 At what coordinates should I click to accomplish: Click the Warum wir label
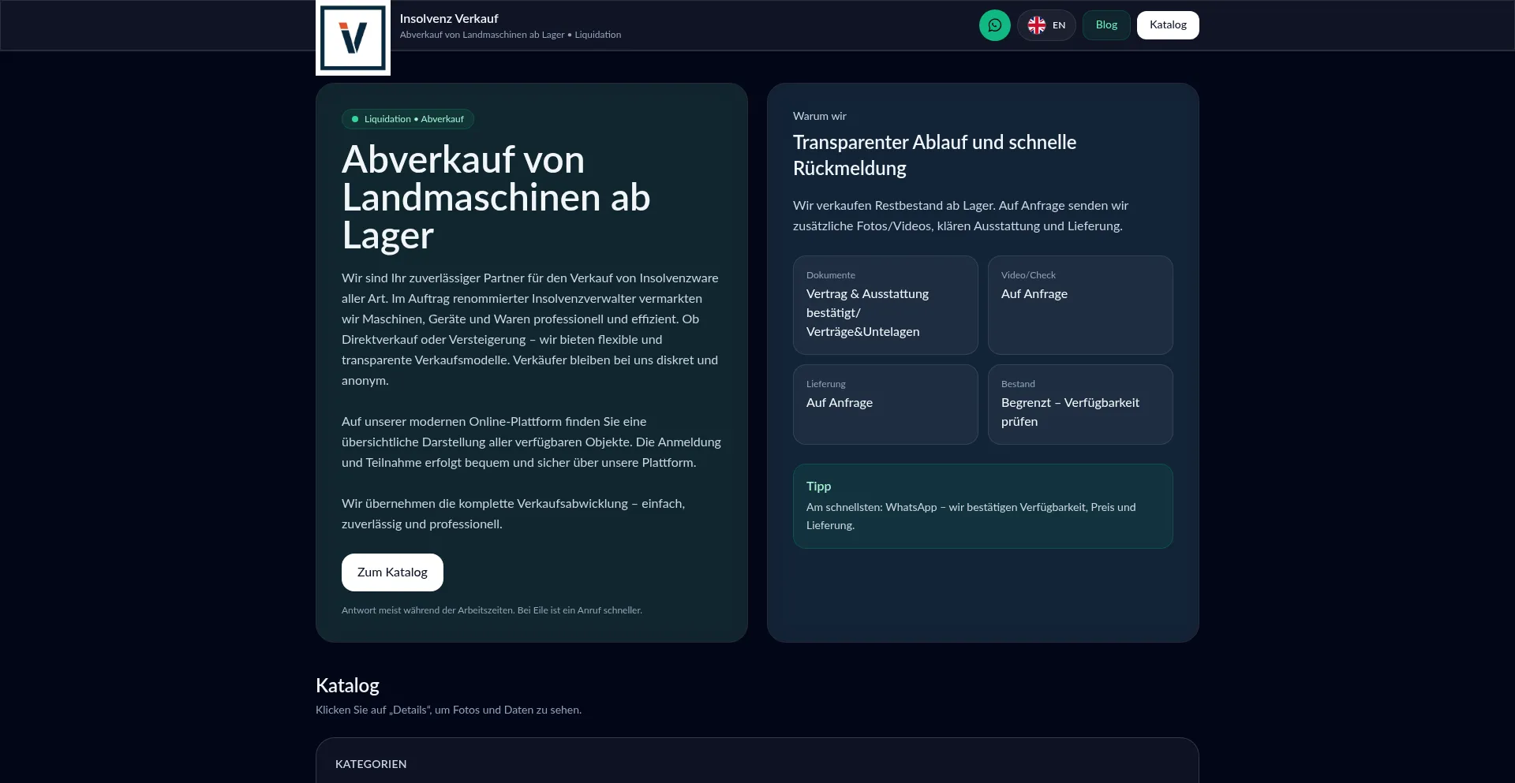click(x=820, y=116)
